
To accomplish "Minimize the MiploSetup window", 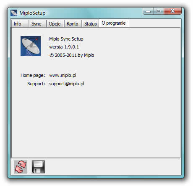I will tap(148, 11).
